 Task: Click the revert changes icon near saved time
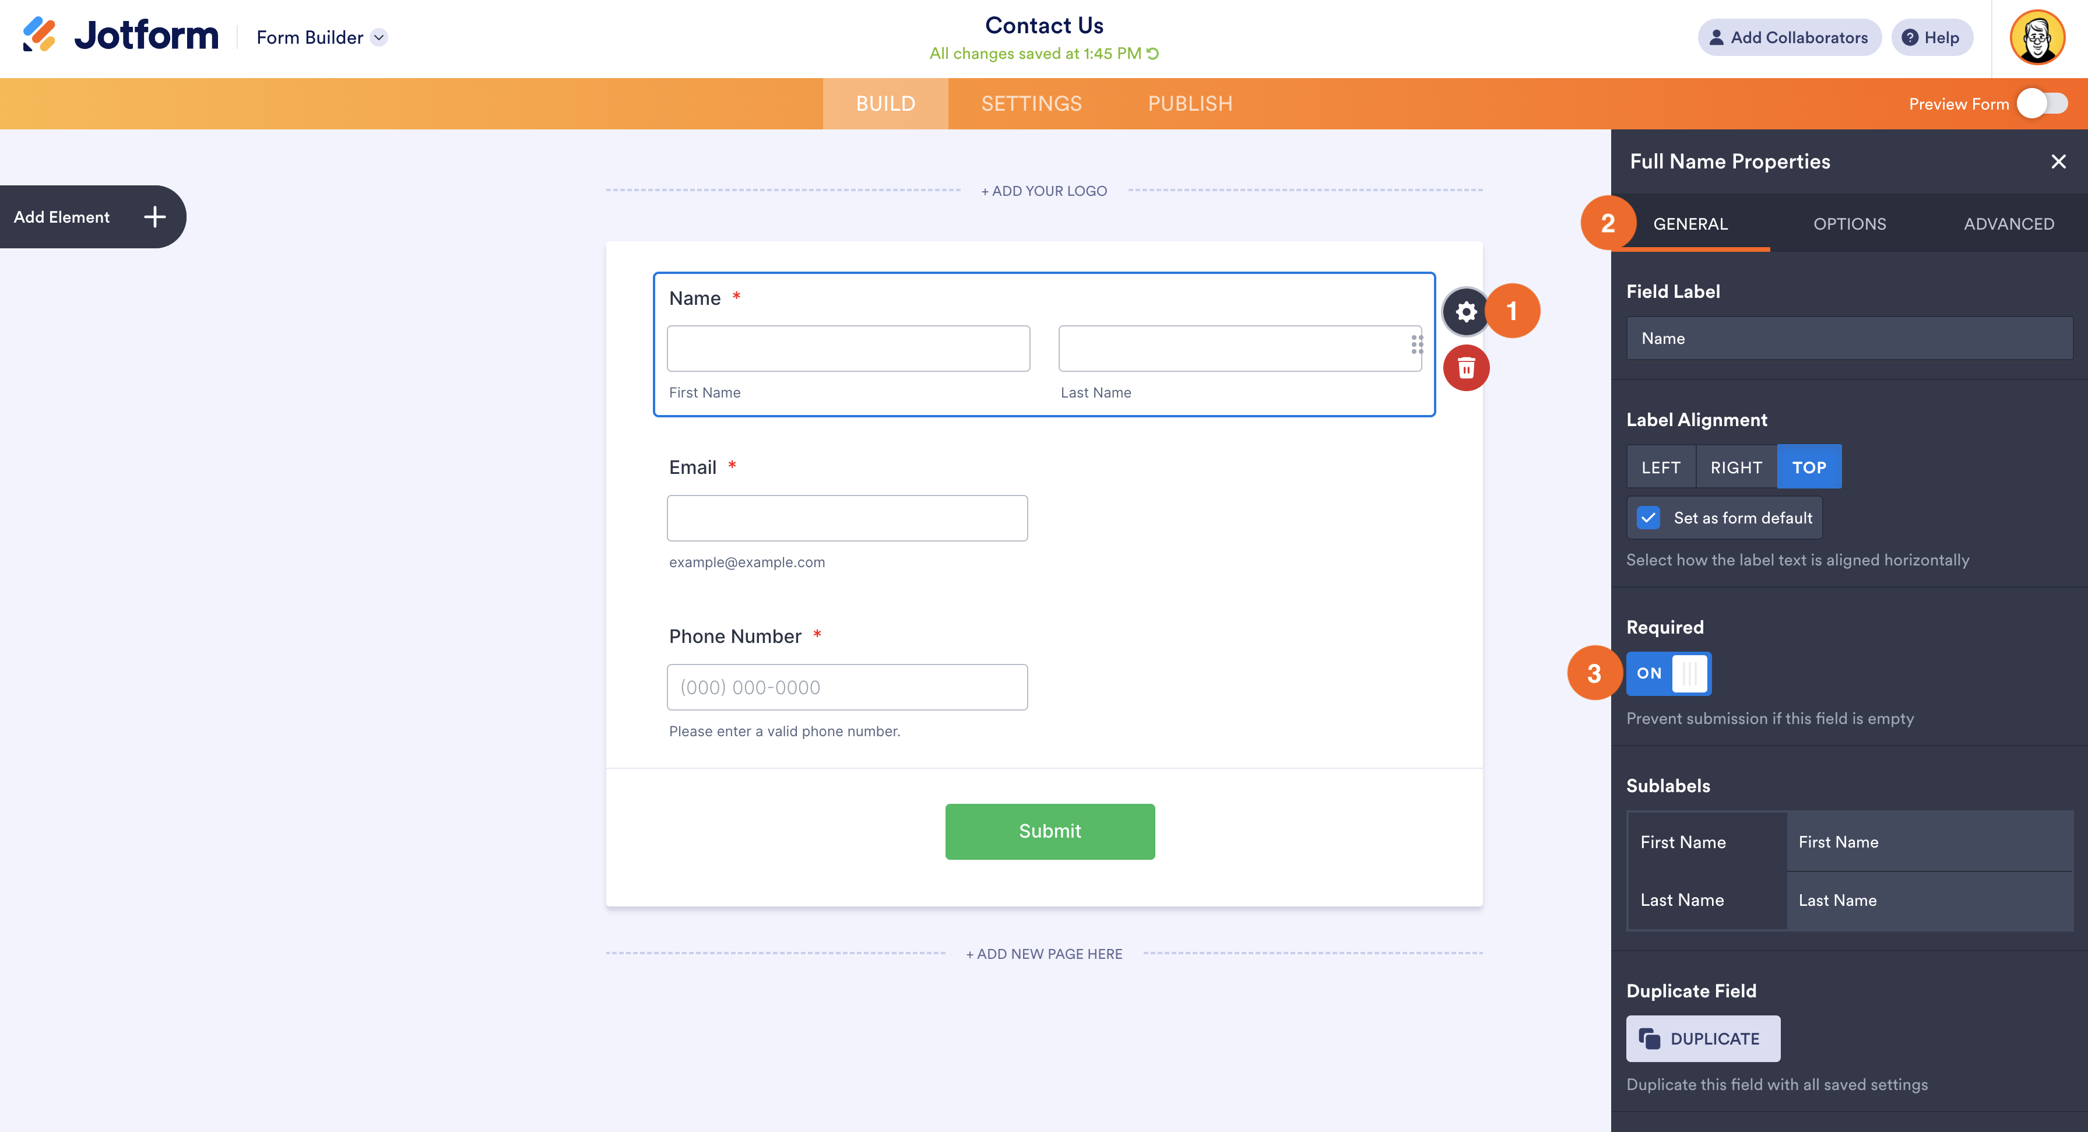coord(1154,54)
